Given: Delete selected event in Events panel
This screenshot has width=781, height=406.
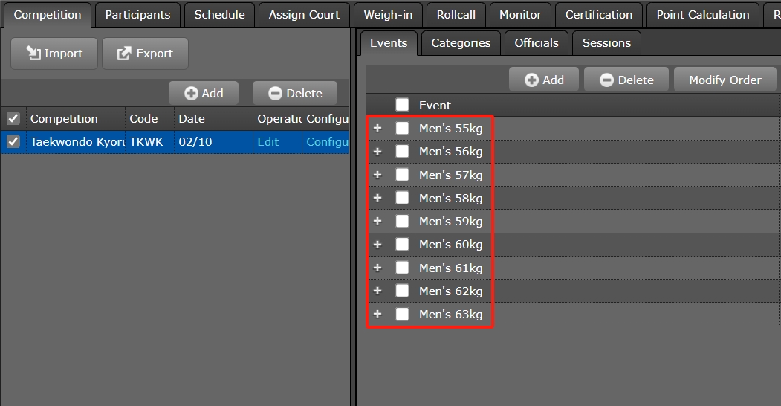Looking at the screenshot, I should point(606,80).
